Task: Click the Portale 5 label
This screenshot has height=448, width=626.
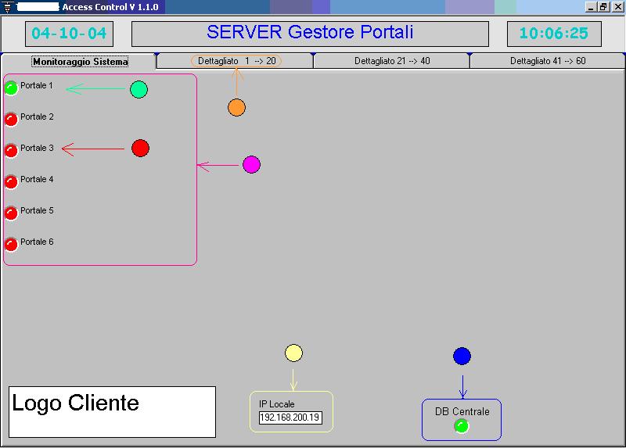Action: point(37,210)
